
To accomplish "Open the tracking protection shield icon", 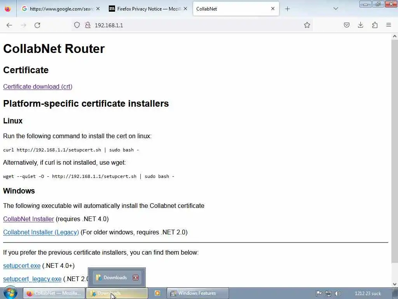I will pos(77,25).
